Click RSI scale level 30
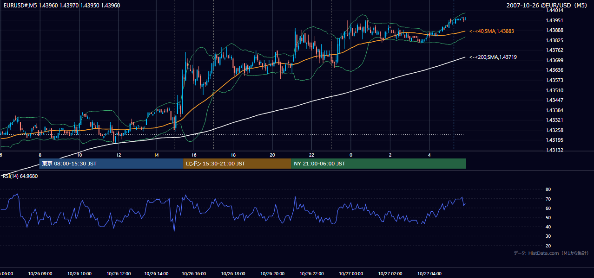 [548, 236]
